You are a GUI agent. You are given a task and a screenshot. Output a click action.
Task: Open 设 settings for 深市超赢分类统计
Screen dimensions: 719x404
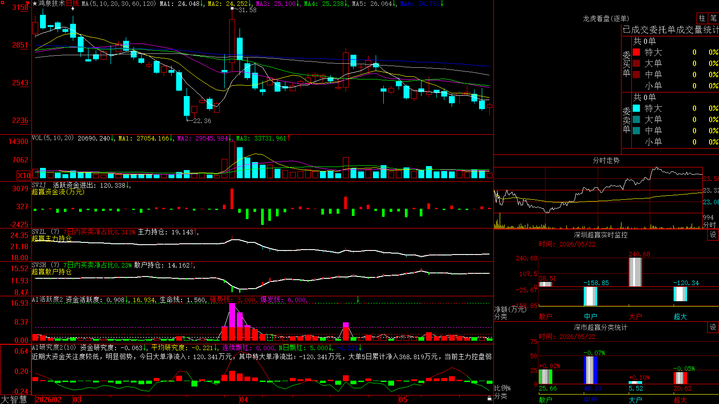pyautogui.click(x=713, y=327)
